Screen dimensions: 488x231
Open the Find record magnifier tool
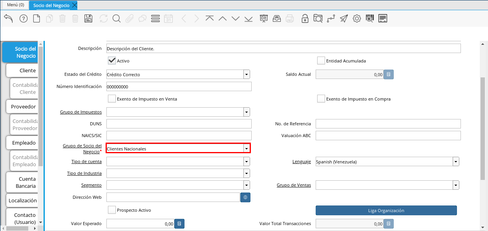116,18
